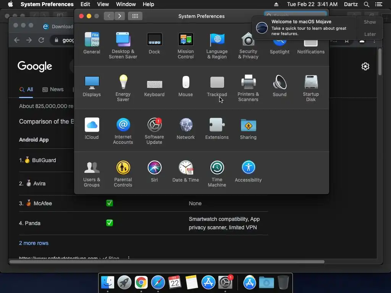Click the browser forward arrow
Screen dimensions: 391x293
[x=29, y=40]
